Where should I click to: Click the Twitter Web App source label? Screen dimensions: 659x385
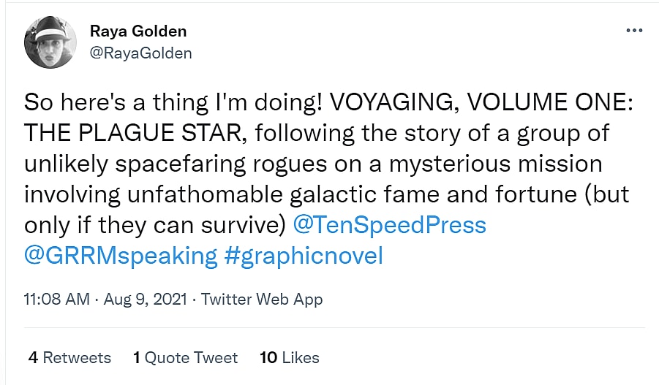262,300
